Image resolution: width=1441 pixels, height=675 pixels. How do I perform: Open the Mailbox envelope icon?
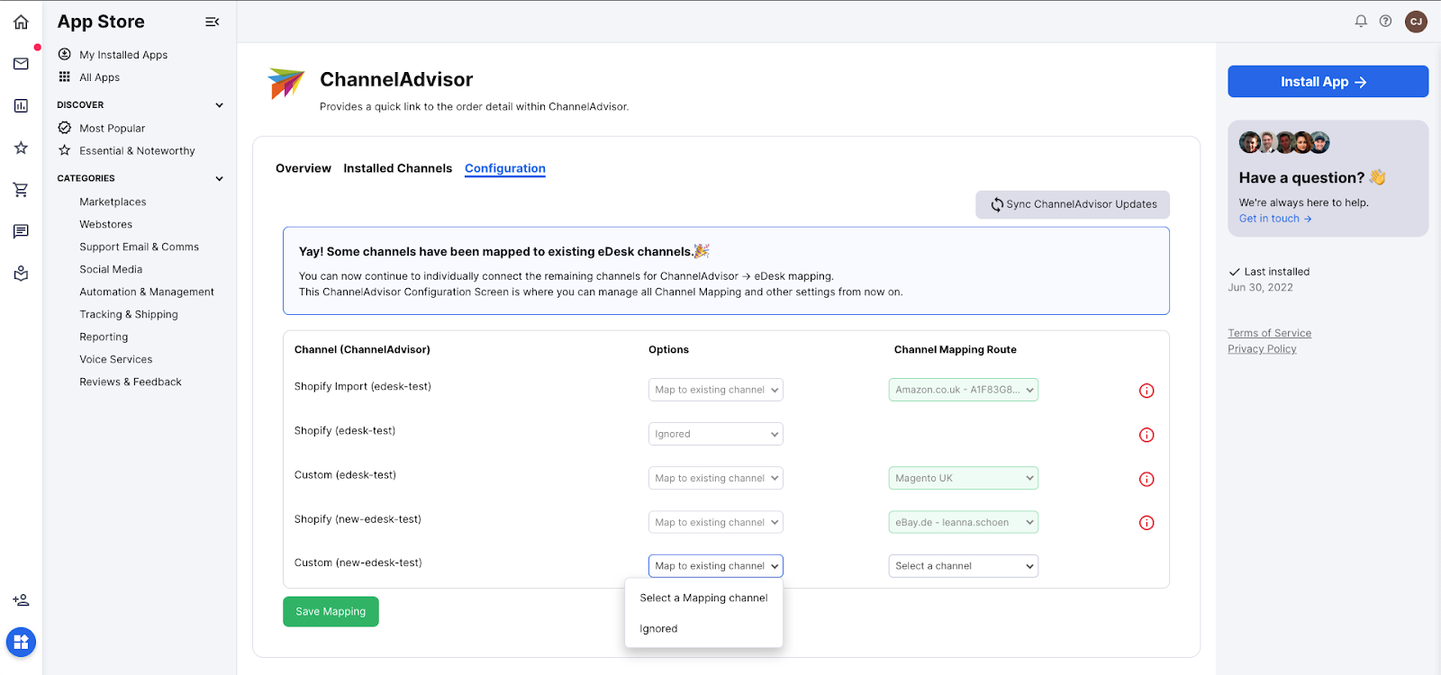(21, 64)
